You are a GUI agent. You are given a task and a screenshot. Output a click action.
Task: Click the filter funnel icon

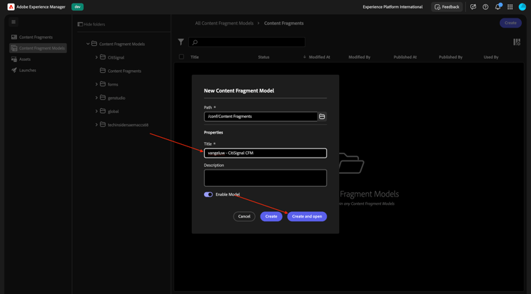pyautogui.click(x=181, y=42)
